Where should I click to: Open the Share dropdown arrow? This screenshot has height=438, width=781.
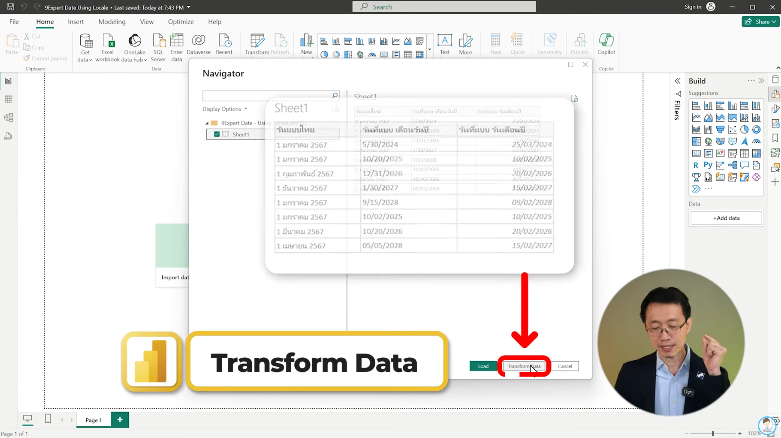[774, 22]
